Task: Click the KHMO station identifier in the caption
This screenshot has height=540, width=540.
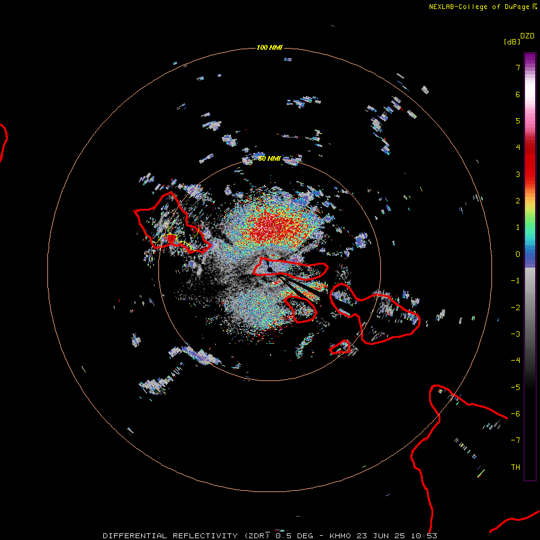Action: [x=340, y=536]
